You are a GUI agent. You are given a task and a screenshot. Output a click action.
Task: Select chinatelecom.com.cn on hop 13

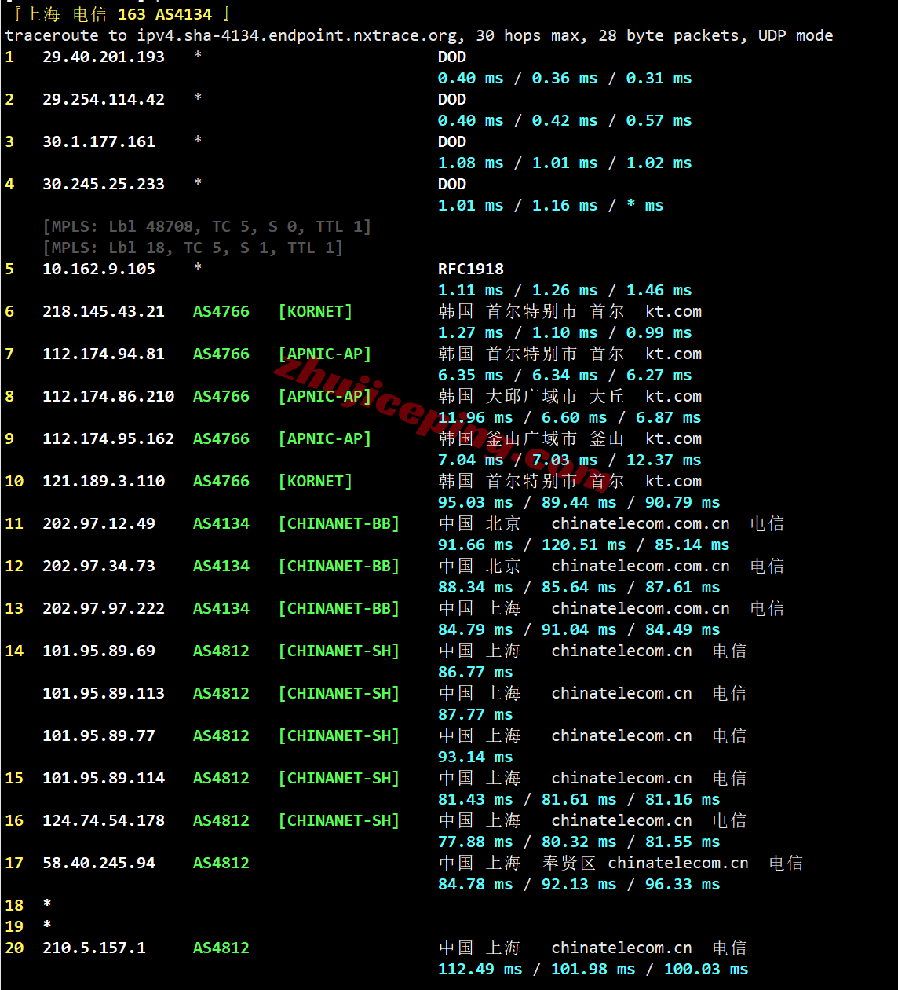(x=641, y=608)
